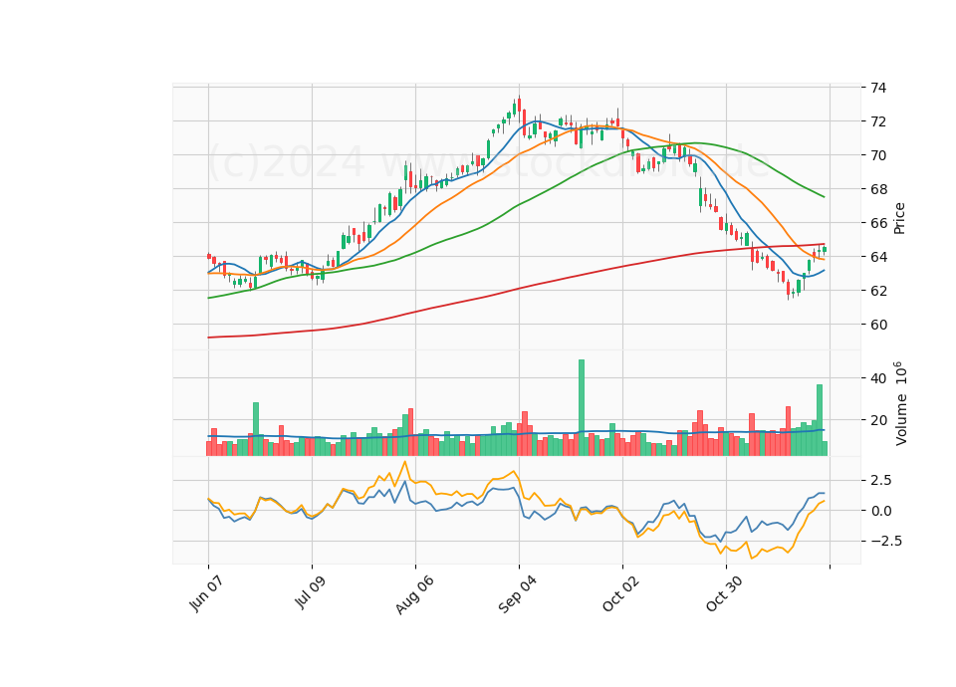
Task: Click the "Sep 04" date label
Action: 518,594
